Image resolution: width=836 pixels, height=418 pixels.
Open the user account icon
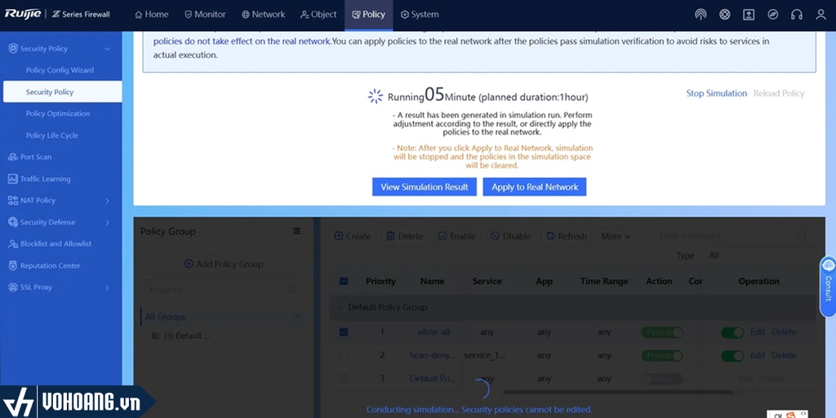(820, 15)
